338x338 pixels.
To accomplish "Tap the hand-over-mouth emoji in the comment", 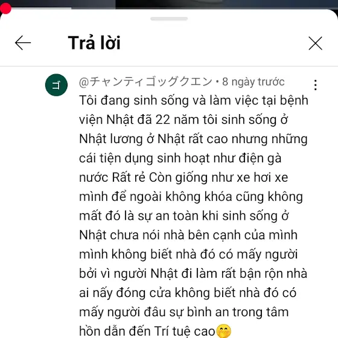I will click(223, 331).
